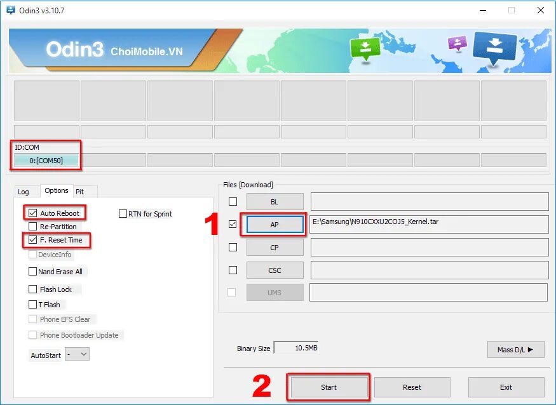The height and width of the screenshot is (405, 556).
Task: Open the Mass D/L button
Action: tap(515, 350)
